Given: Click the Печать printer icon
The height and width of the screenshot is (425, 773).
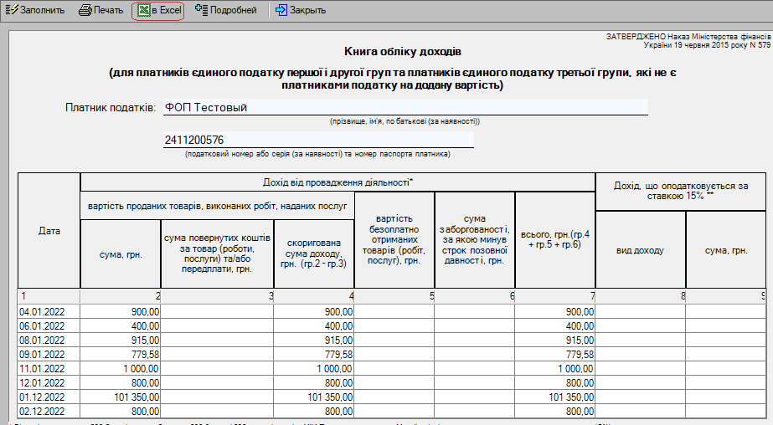Looking at the screenshot, I should [x=85, y=11].
